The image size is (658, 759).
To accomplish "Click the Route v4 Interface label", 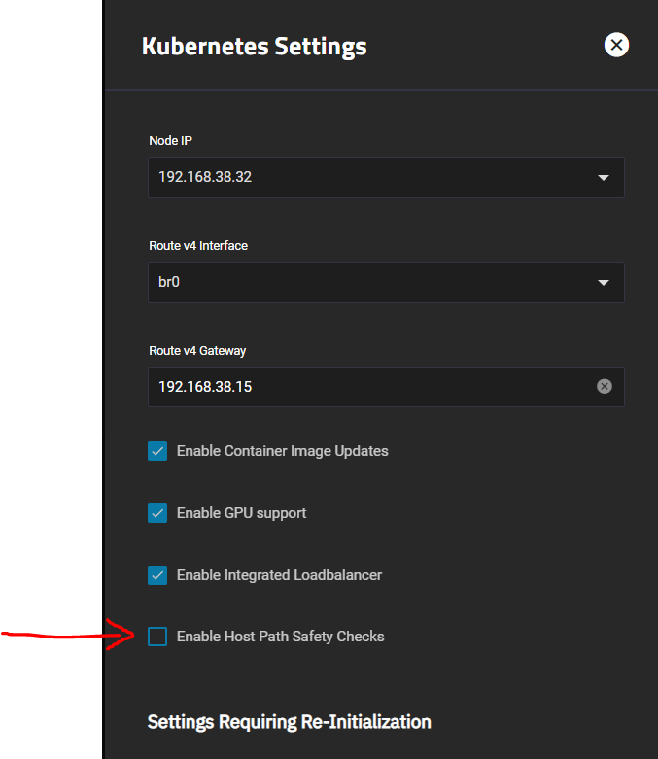I will pyautogui.click(x=198, y=246).
